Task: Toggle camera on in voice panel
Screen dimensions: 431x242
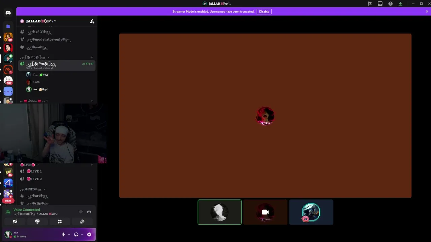Action: [15, 221]
